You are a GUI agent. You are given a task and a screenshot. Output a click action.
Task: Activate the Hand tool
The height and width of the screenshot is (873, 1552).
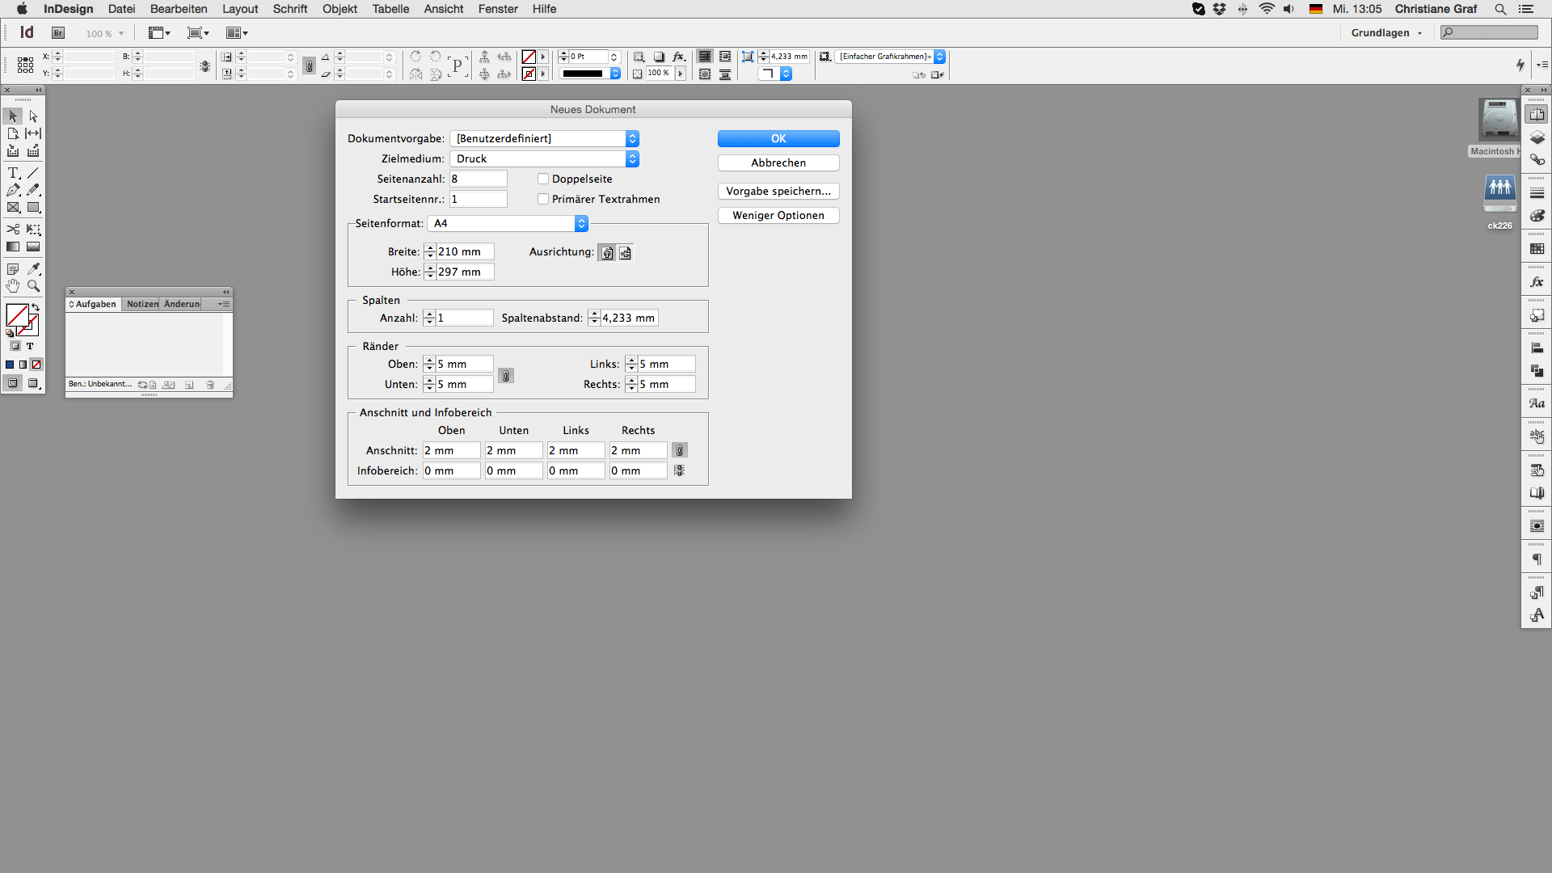coord(13,286)
